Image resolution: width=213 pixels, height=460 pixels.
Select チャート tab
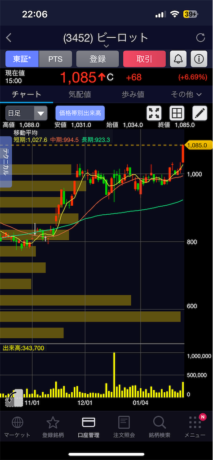click(27, 94)
